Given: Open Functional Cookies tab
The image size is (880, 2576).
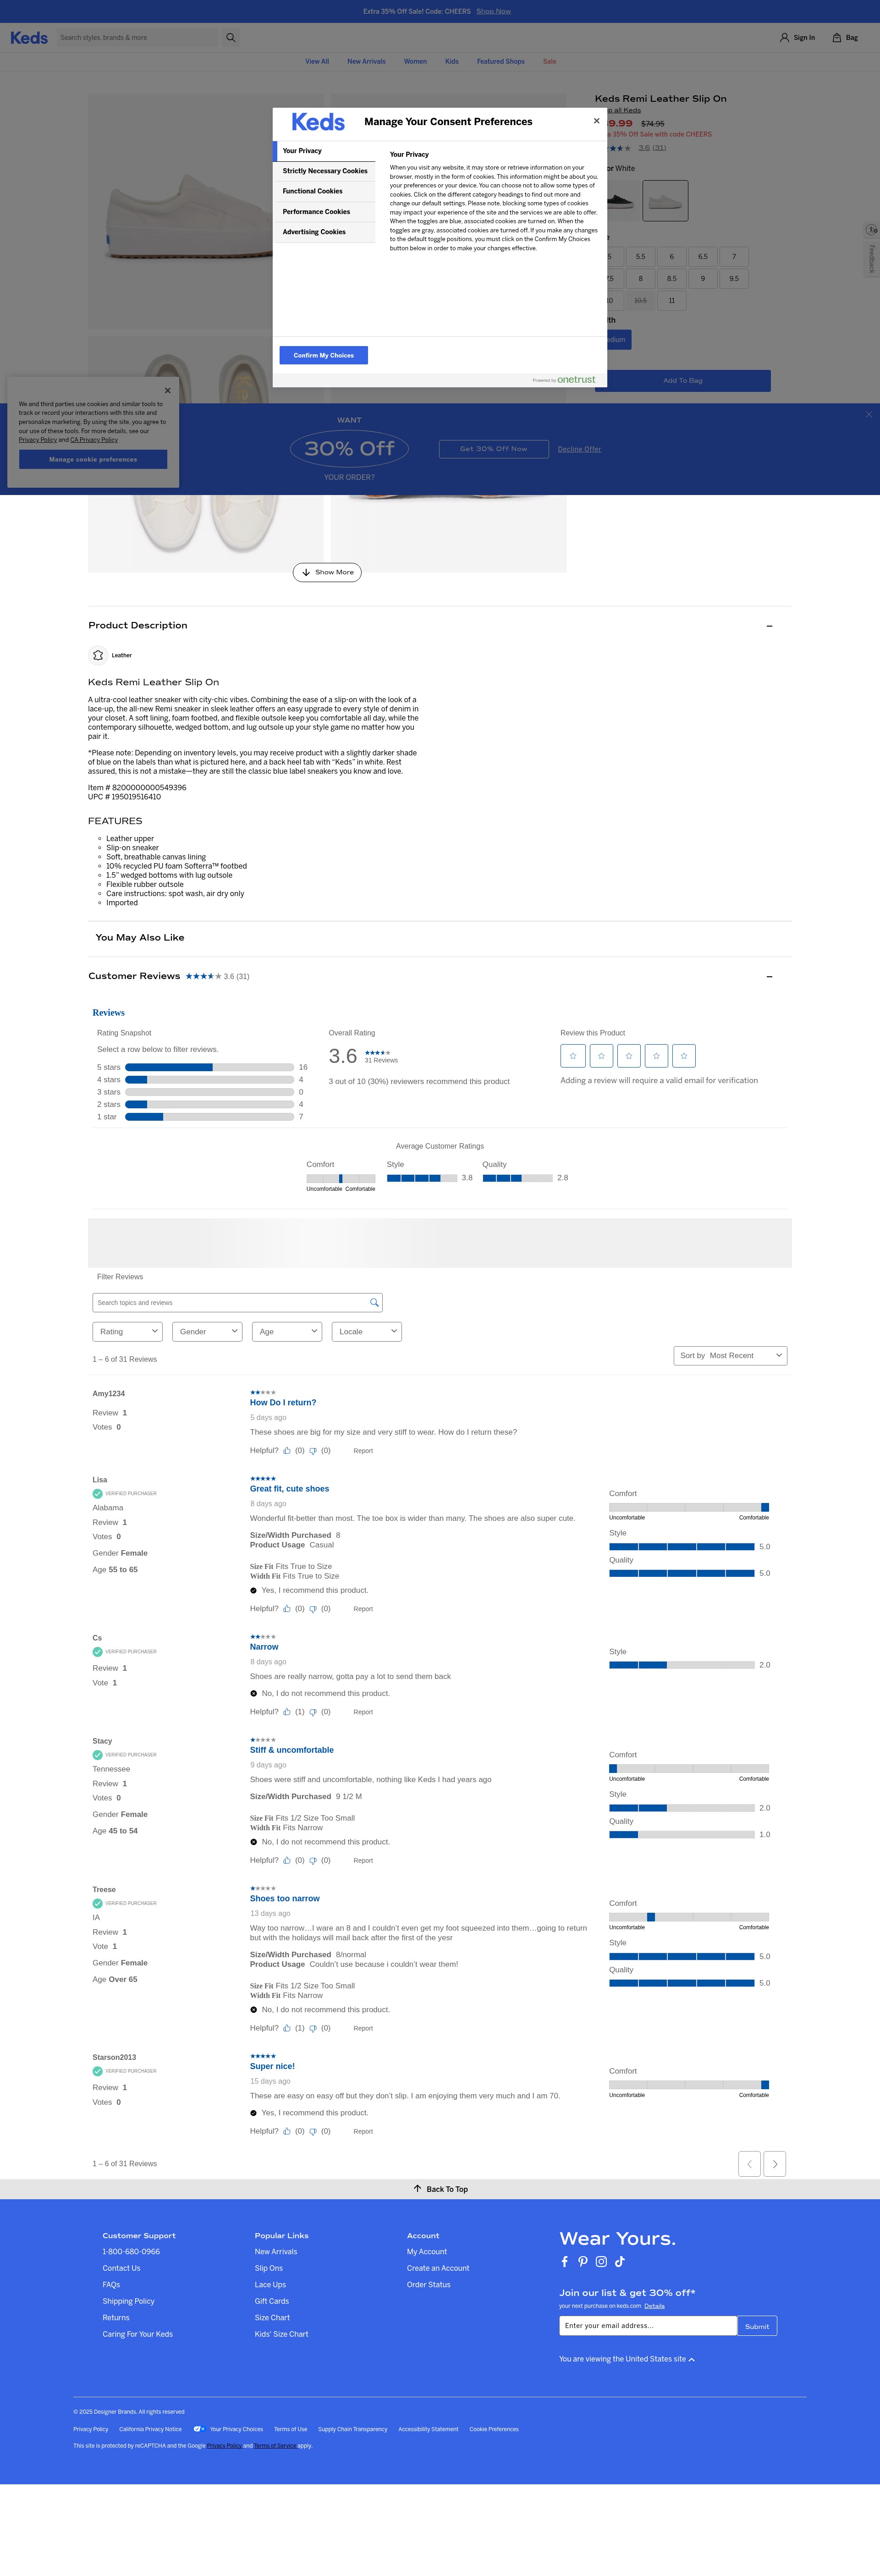Looking at the screenshot, I should 325,191.
